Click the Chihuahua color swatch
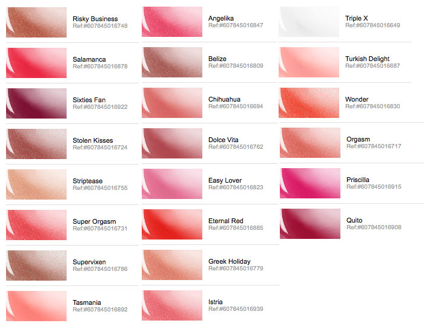This screenshot has width=424, height=326. 172,103
